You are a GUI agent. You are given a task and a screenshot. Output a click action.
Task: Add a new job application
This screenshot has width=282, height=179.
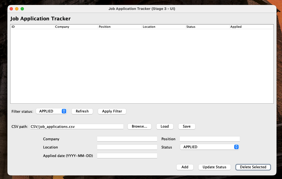point(185,167)
